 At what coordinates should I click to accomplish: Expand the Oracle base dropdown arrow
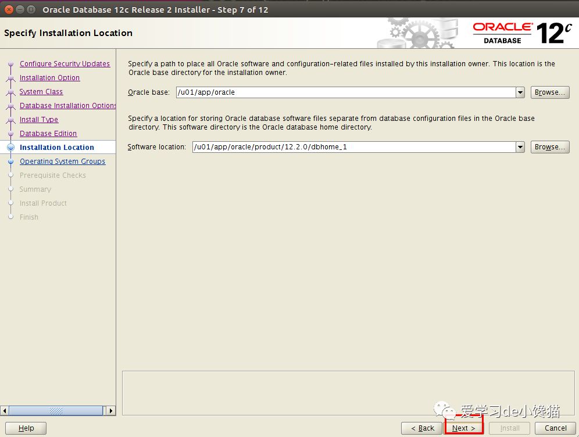coord(520,92)
